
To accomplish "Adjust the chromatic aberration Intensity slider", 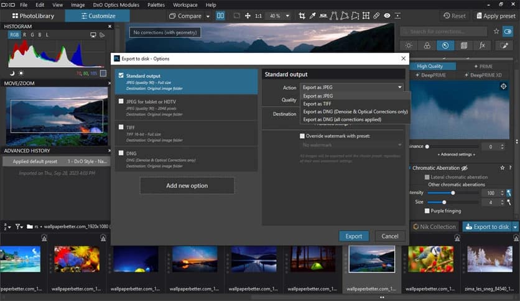I will click(453, 193).
